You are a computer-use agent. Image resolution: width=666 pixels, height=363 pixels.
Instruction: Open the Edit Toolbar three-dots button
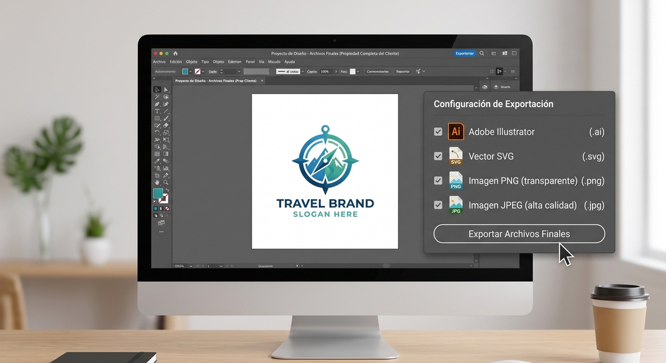click(161, 232)
